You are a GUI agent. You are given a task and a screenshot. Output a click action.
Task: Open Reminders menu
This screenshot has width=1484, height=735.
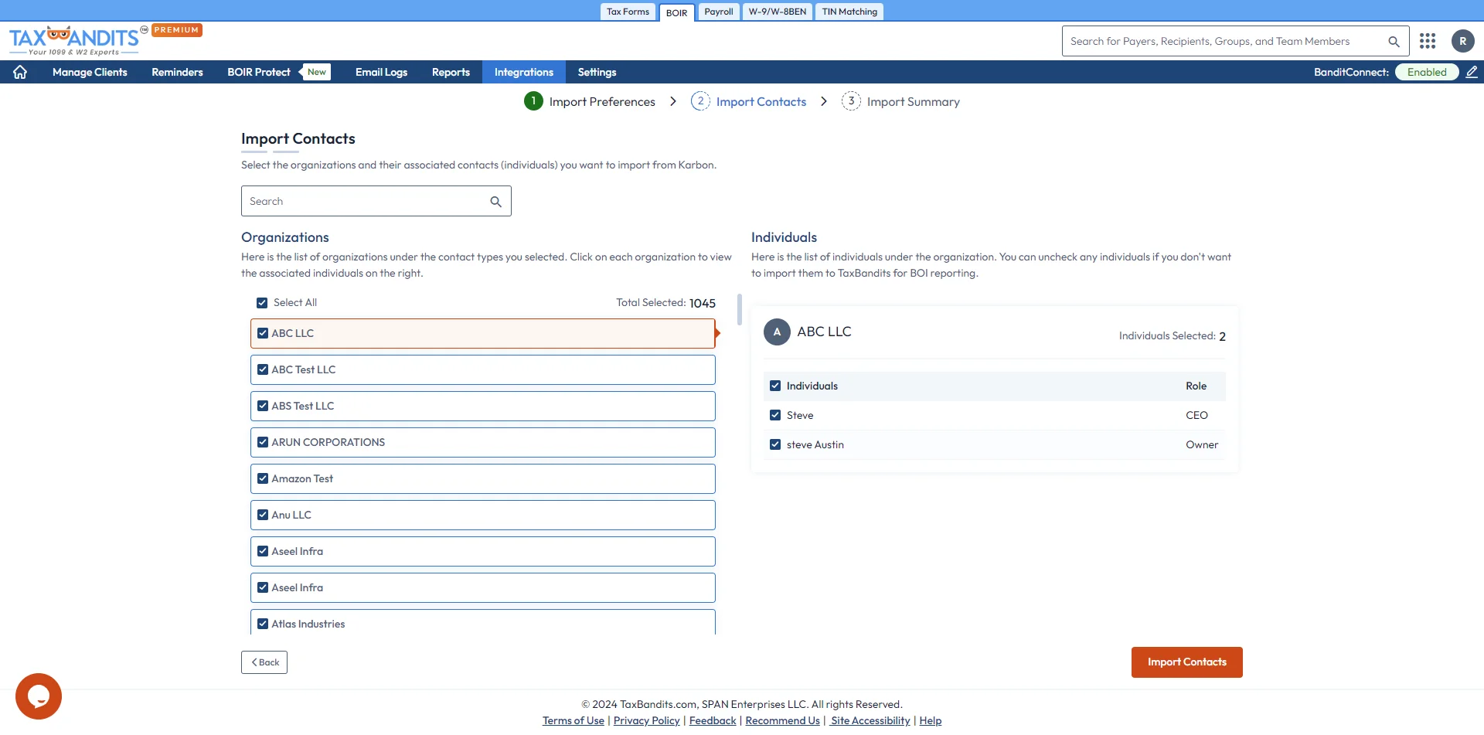(x=177, y=72)
